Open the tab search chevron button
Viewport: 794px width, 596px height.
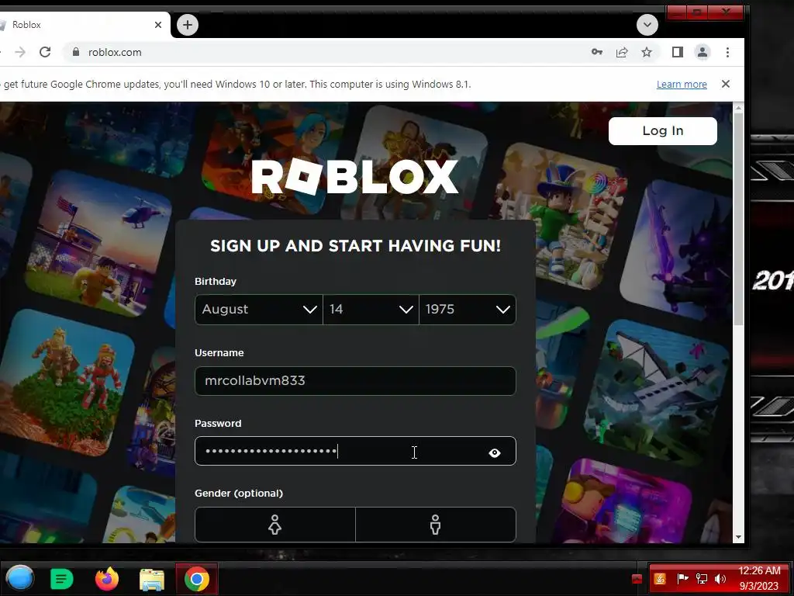[x=647, y=25]
